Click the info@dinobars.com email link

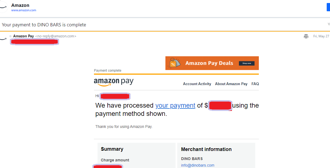click(x=198, y=165)
